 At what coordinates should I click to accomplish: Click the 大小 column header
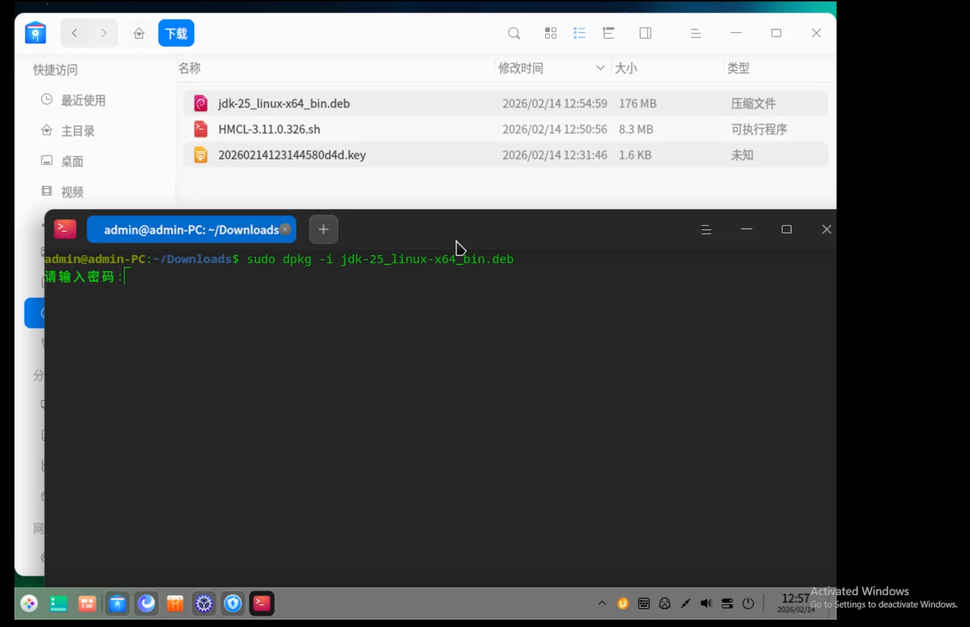(625, 68)
